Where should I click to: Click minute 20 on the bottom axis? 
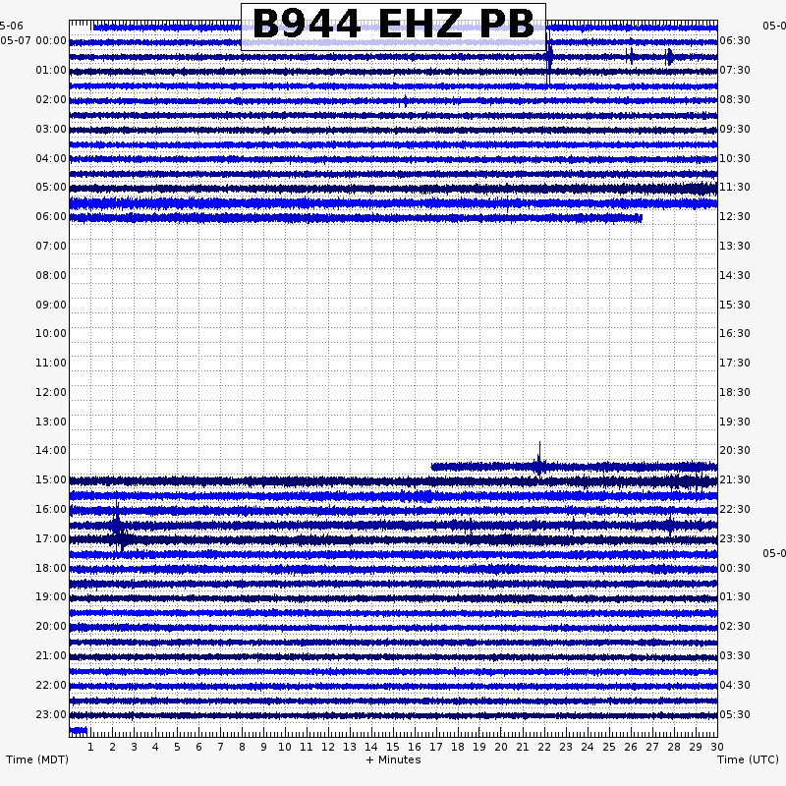coord(501,747)
